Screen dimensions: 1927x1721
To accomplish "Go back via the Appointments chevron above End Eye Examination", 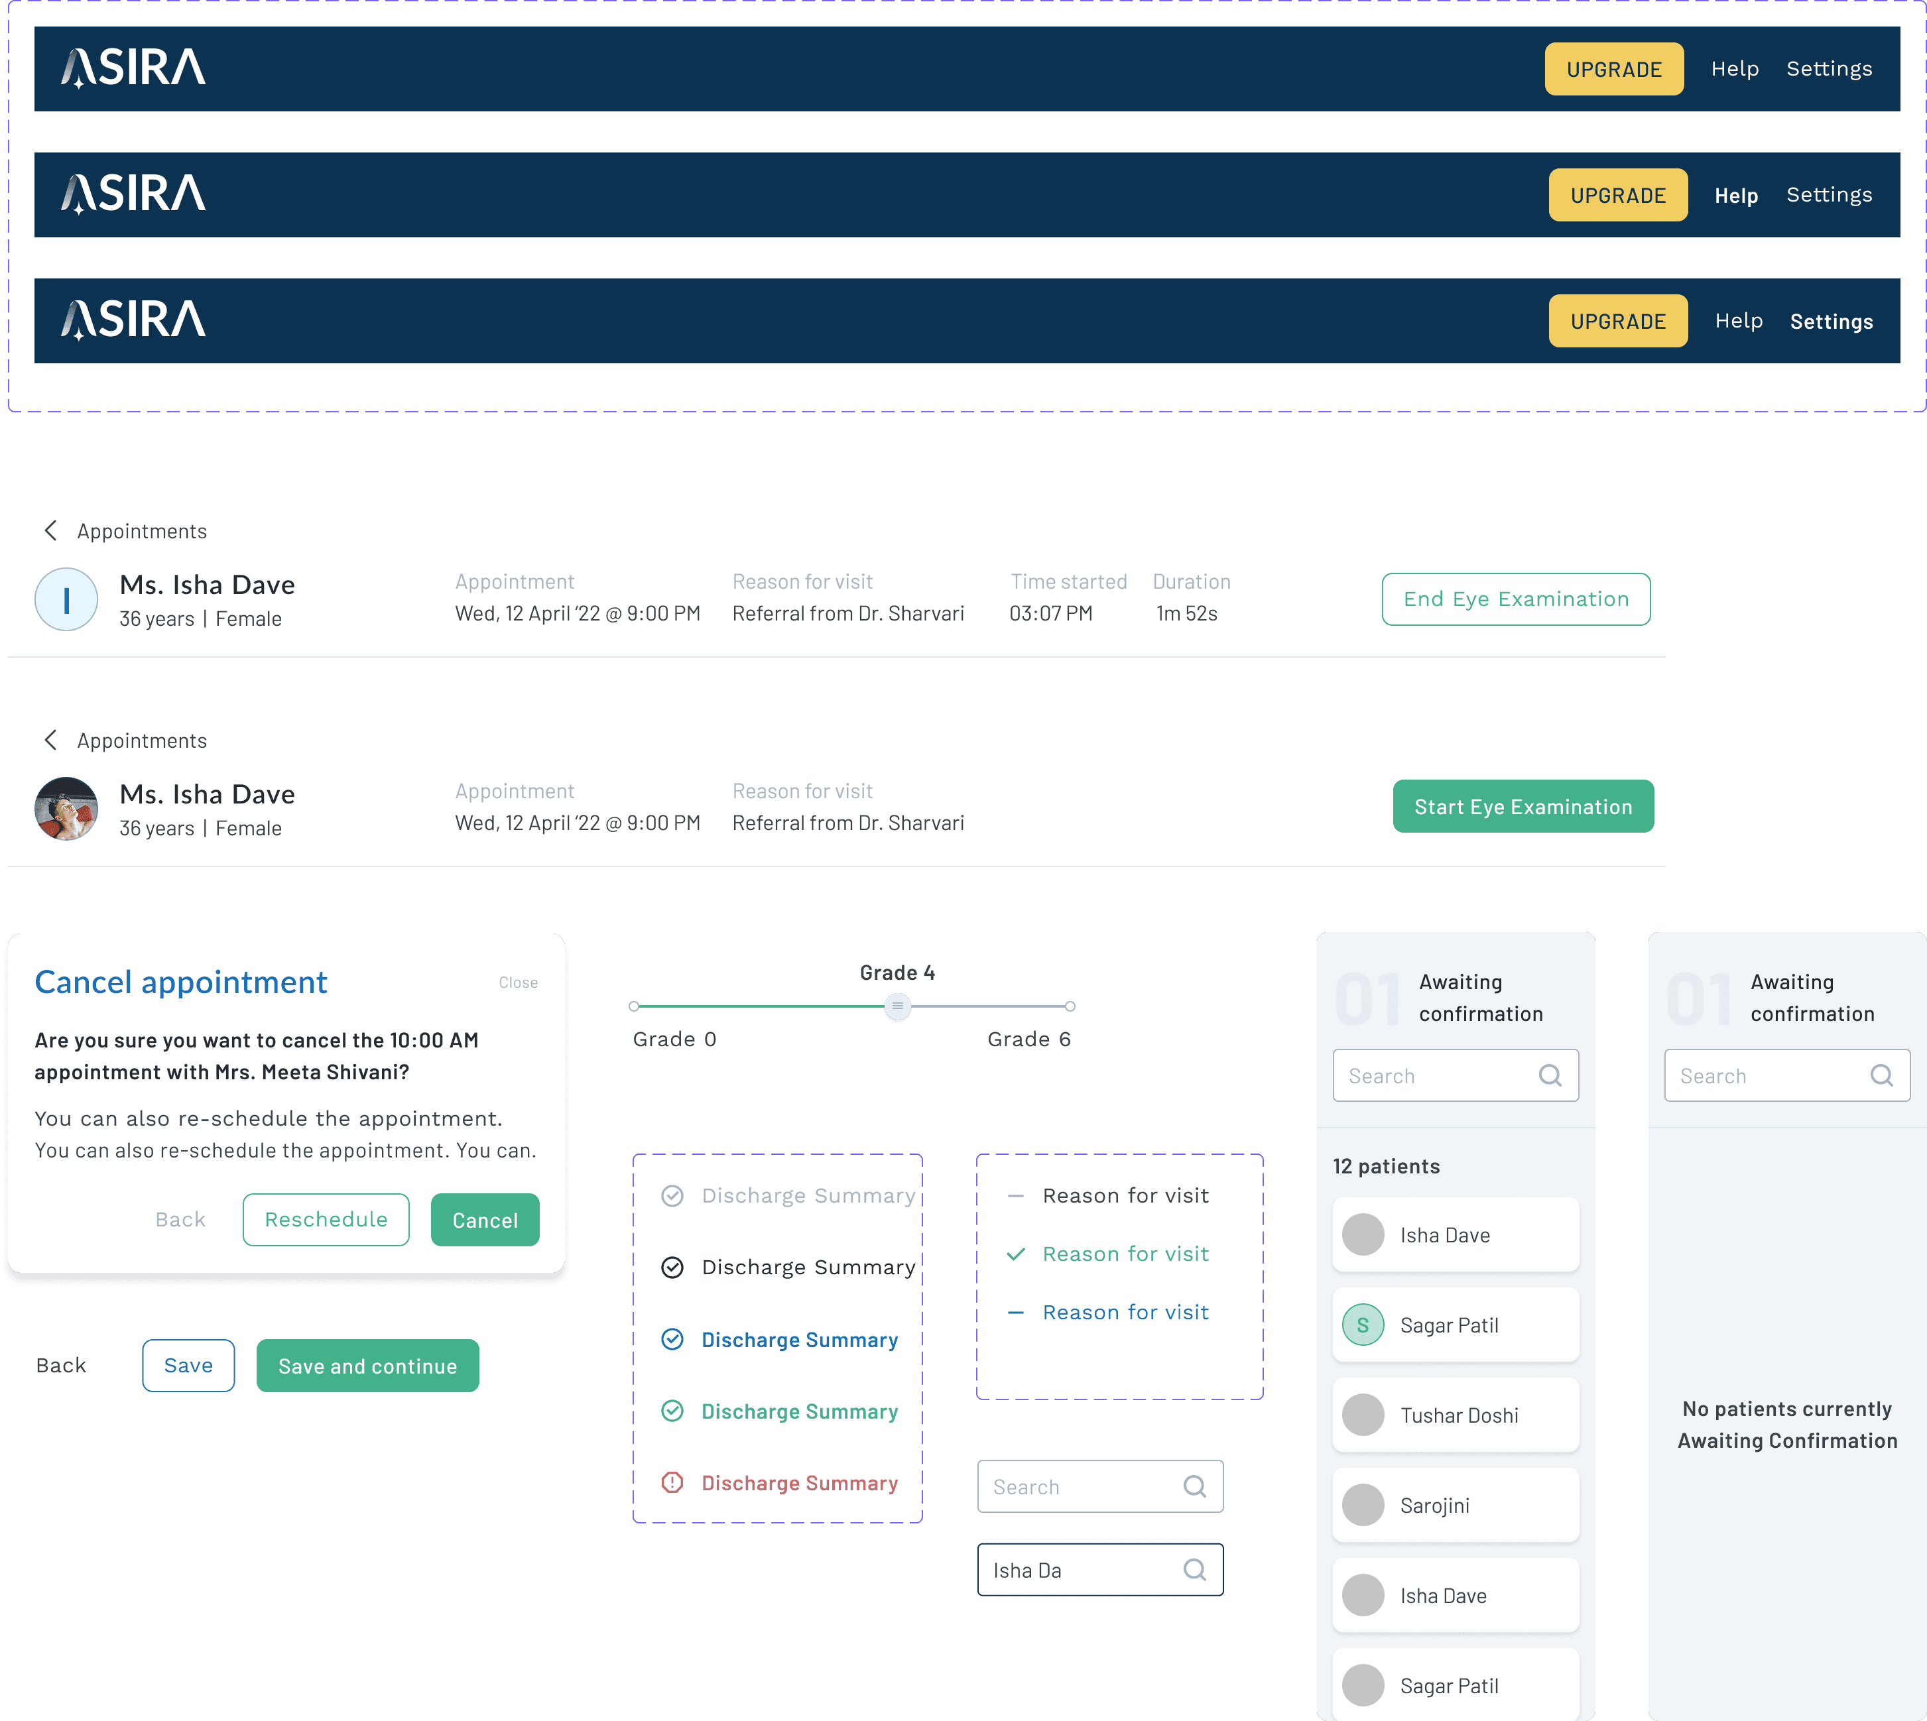I will [x=51, y=530].
